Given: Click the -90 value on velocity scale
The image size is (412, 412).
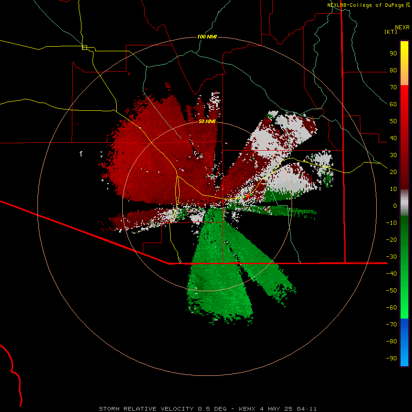Looking at the screenshot, I should point(391,358).
